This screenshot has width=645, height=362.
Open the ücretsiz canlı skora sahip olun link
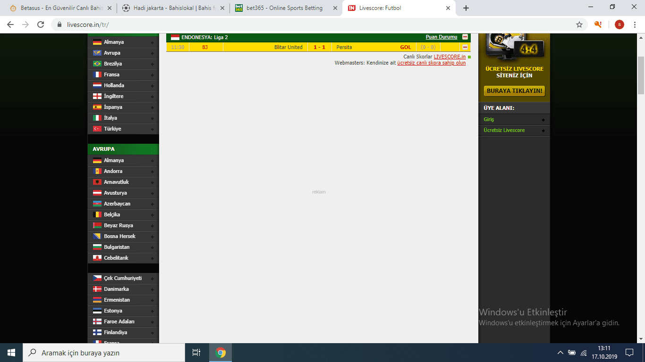click(431, 63)
